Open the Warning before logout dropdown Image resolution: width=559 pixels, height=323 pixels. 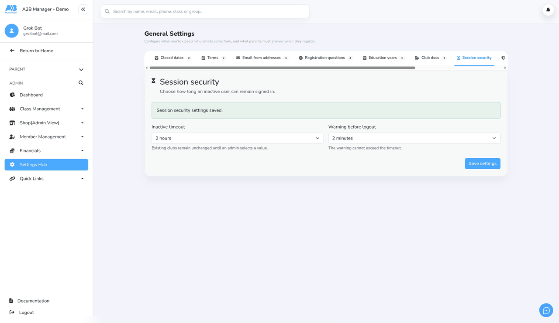(x=414, y=138)
